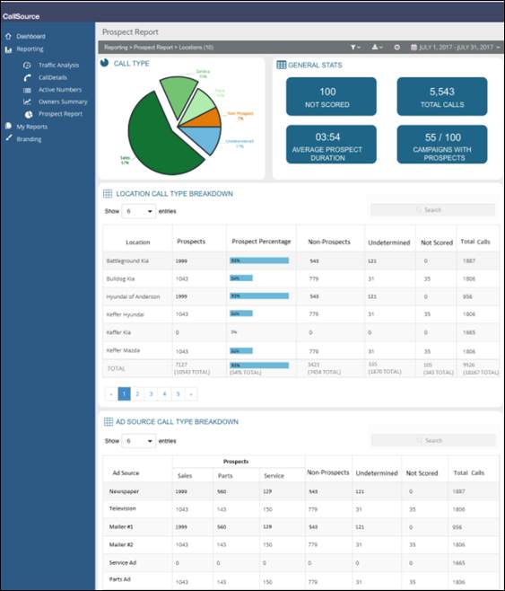Viewport: 505px width, 591px height.
Task: Click the Owners Summary chart icon
Action: tap(27, 101)
